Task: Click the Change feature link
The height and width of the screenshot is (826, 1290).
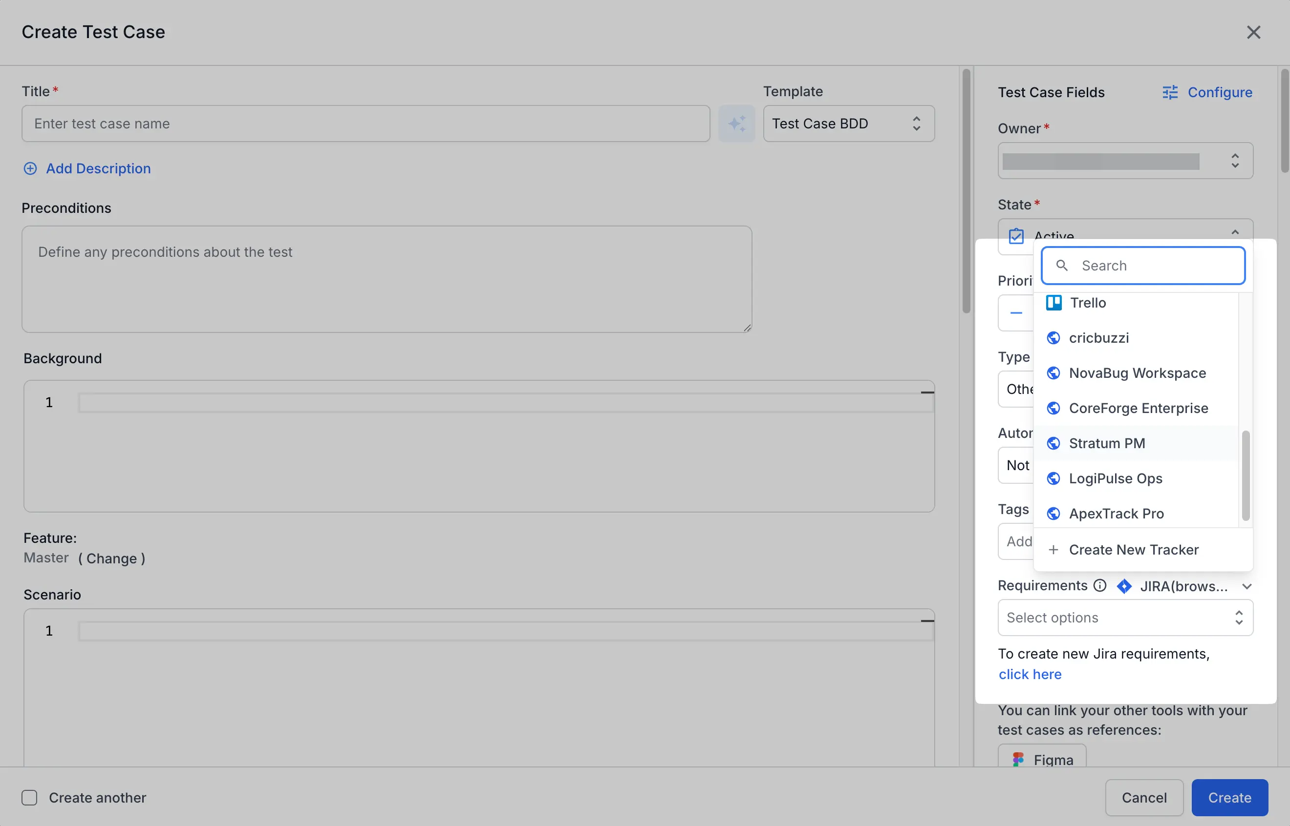Action: coord(112,558)
